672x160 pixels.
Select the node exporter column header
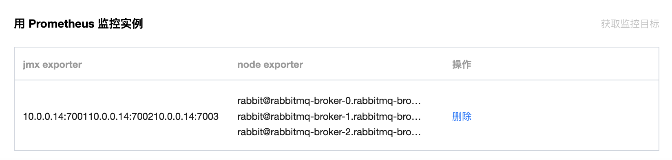click(270, 65)
